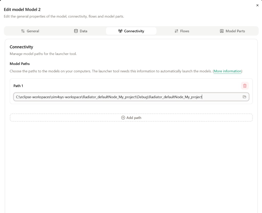Screen dimensions: 262x213
Task: Browse for model folder using folder icon
Action: point(244,97)
